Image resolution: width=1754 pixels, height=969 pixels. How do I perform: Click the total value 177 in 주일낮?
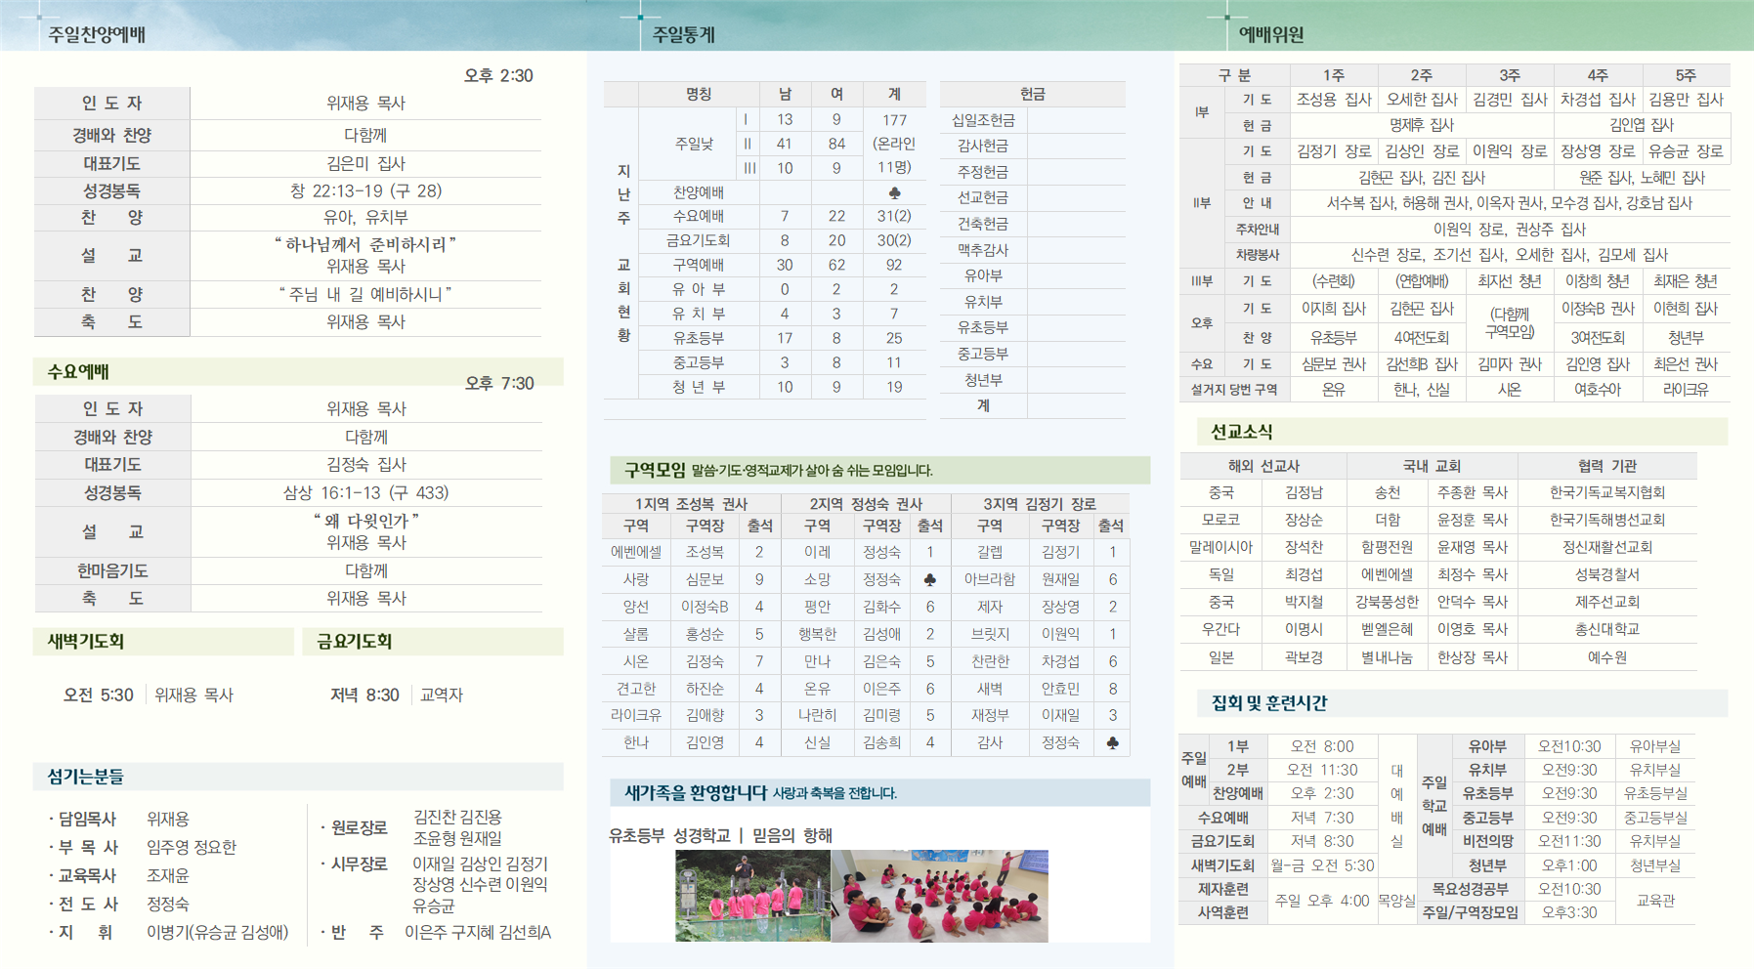pos(894,119)
